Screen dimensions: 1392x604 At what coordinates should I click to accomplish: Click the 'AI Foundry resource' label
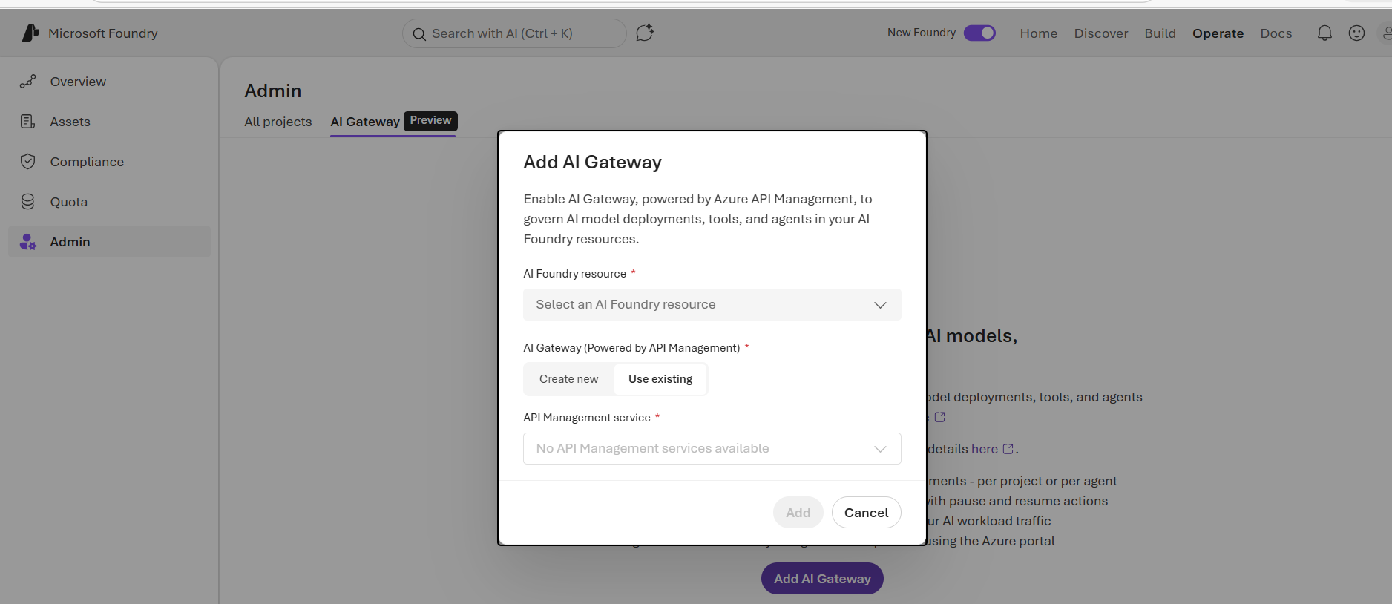[574, 274]
